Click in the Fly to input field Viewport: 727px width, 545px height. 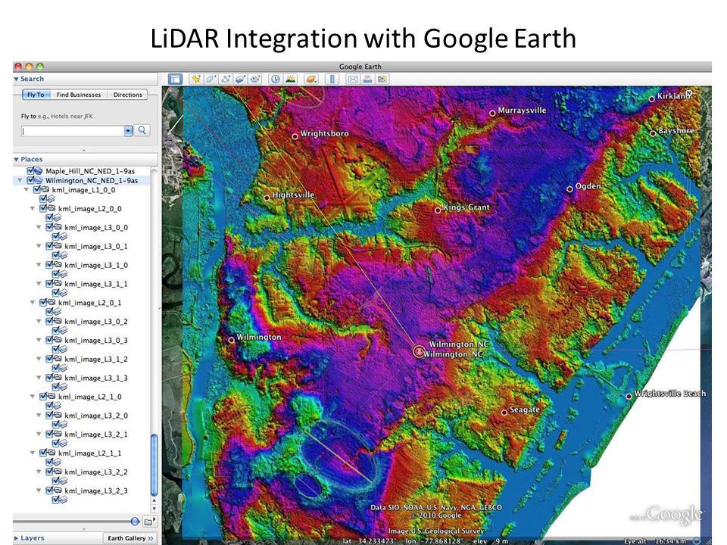click(x=73, y=131)
